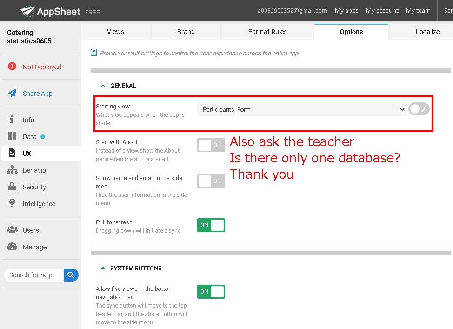The width and height of the screenshot is (453, 329).
Task: Open the Format Rules tab
Action: point(267,32)
